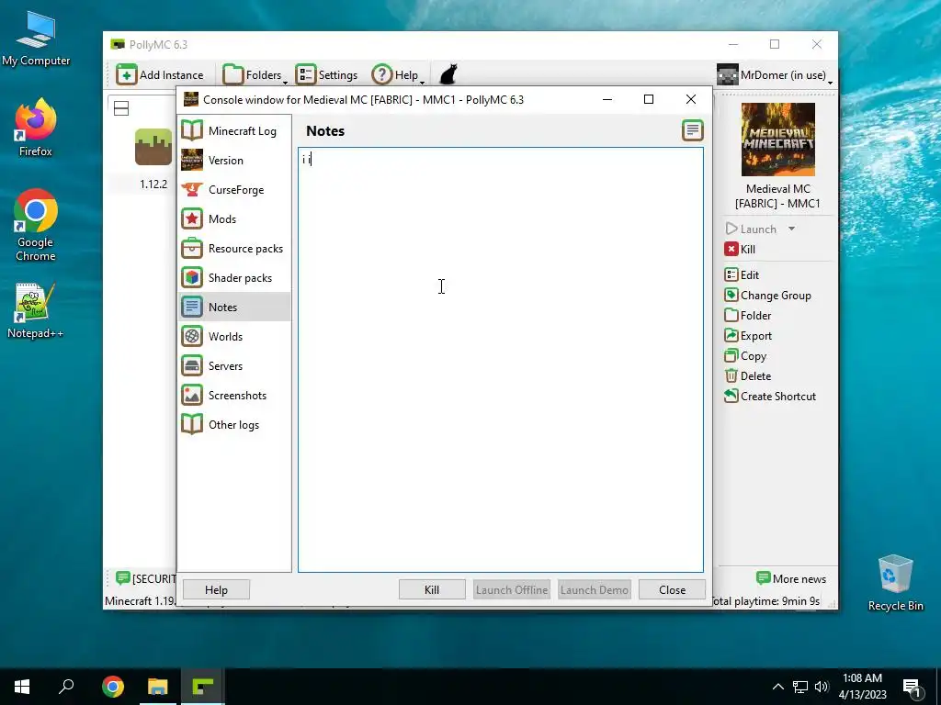Viewport: 941px width, 705px height.
Task: Open the Minecraft Log page
Action: click(234, 130)
